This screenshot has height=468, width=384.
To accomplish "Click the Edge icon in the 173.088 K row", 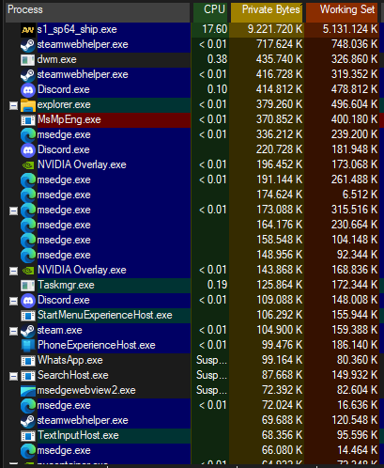I will click(28, 210).
